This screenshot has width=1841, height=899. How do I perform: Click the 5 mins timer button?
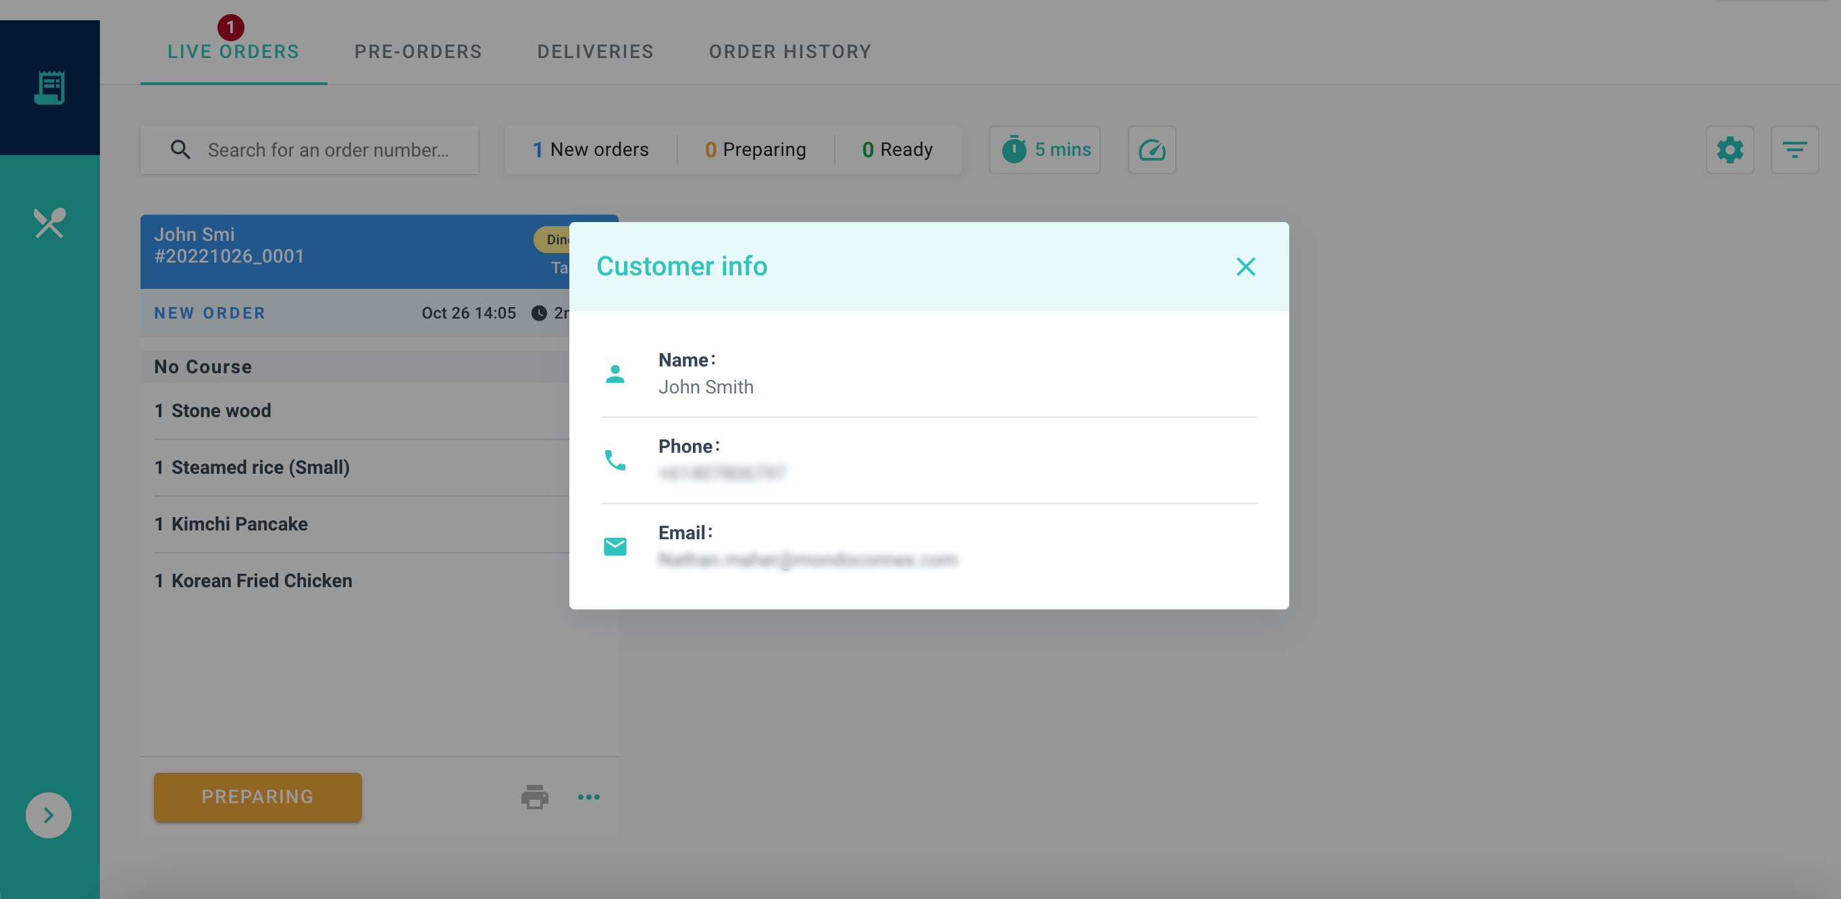click(1044, 149)
